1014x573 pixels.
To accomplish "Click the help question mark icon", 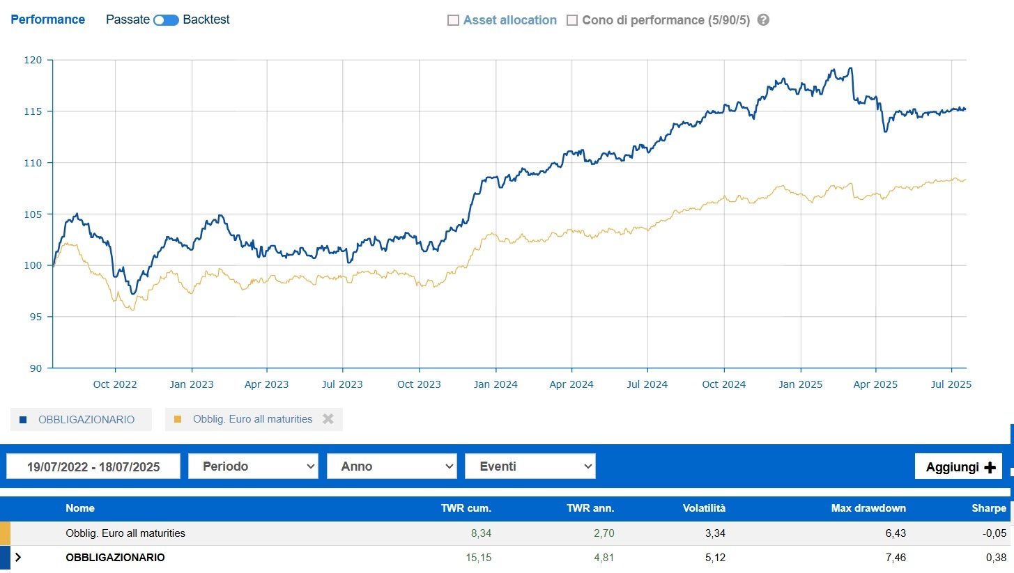I will tap(763, 20).
